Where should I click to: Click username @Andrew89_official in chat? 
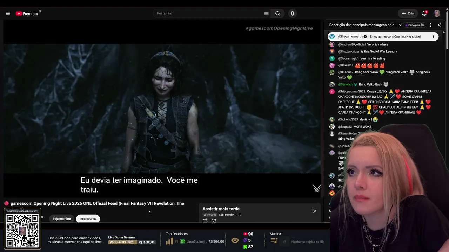point(352,45)
